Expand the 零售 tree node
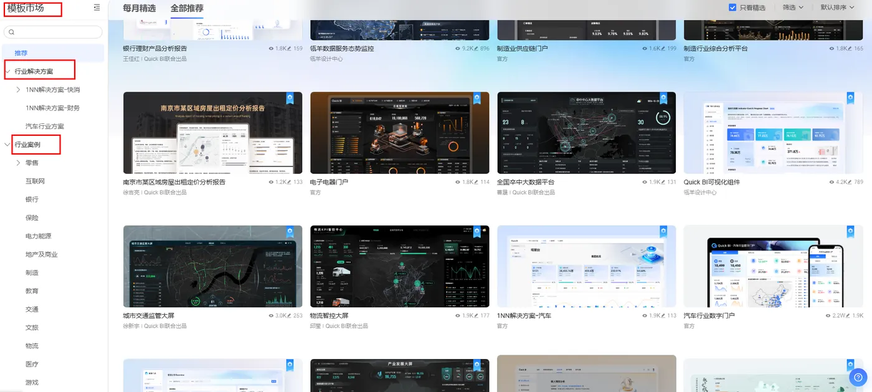 pos(19,163)
